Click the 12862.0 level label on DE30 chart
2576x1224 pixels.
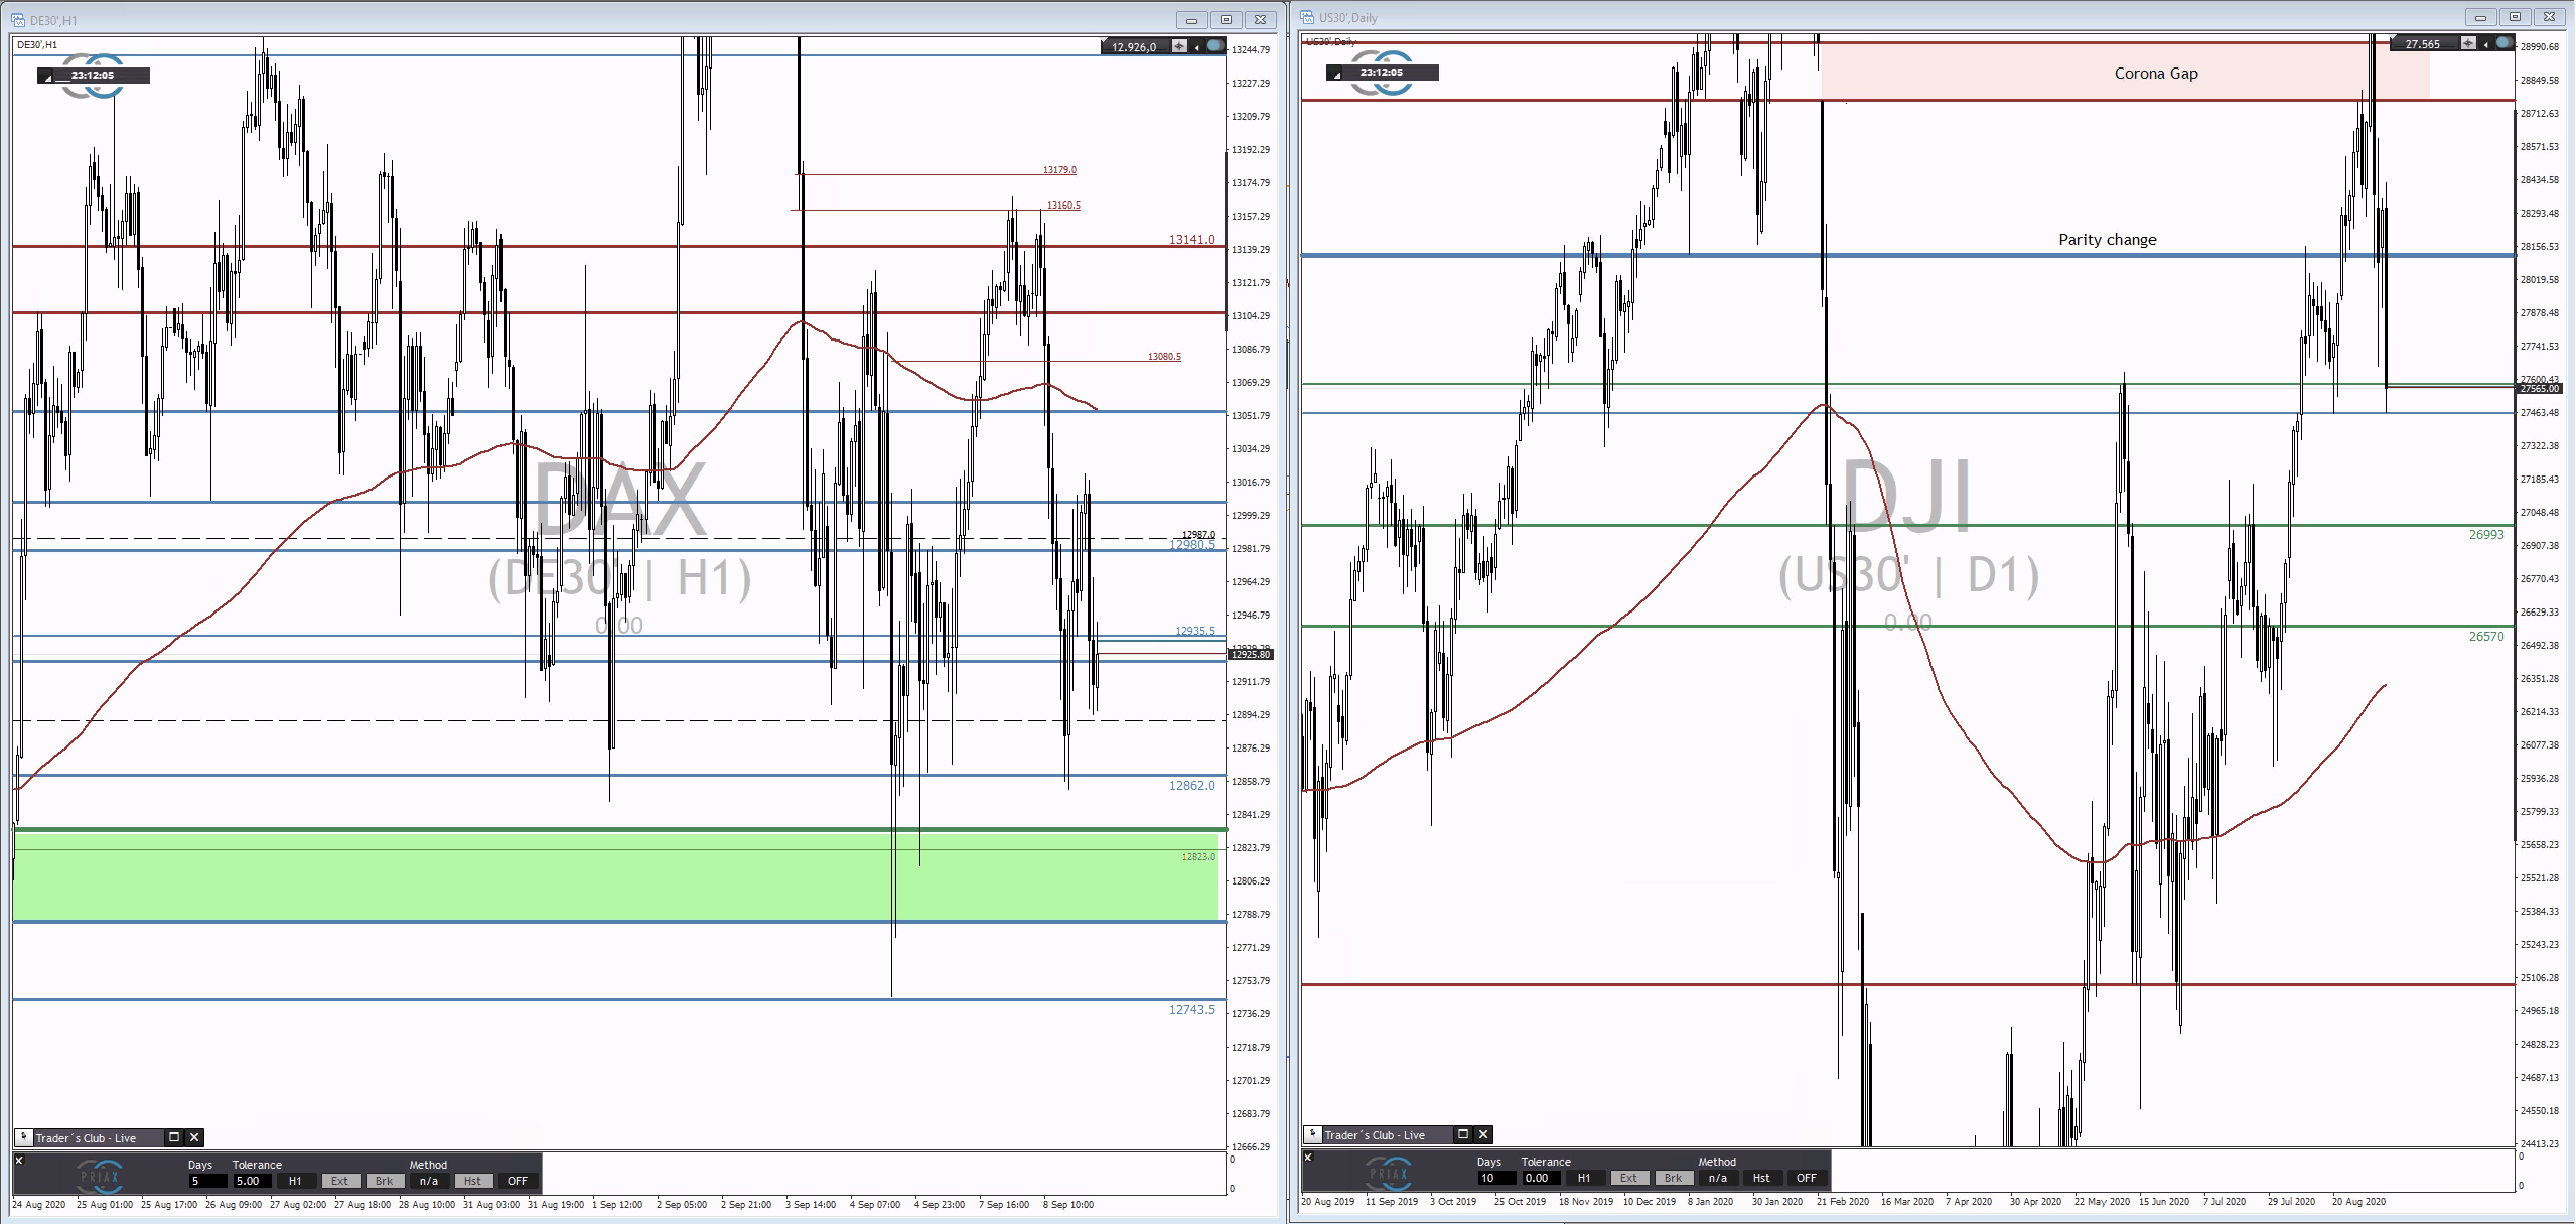coord(1192,785)
